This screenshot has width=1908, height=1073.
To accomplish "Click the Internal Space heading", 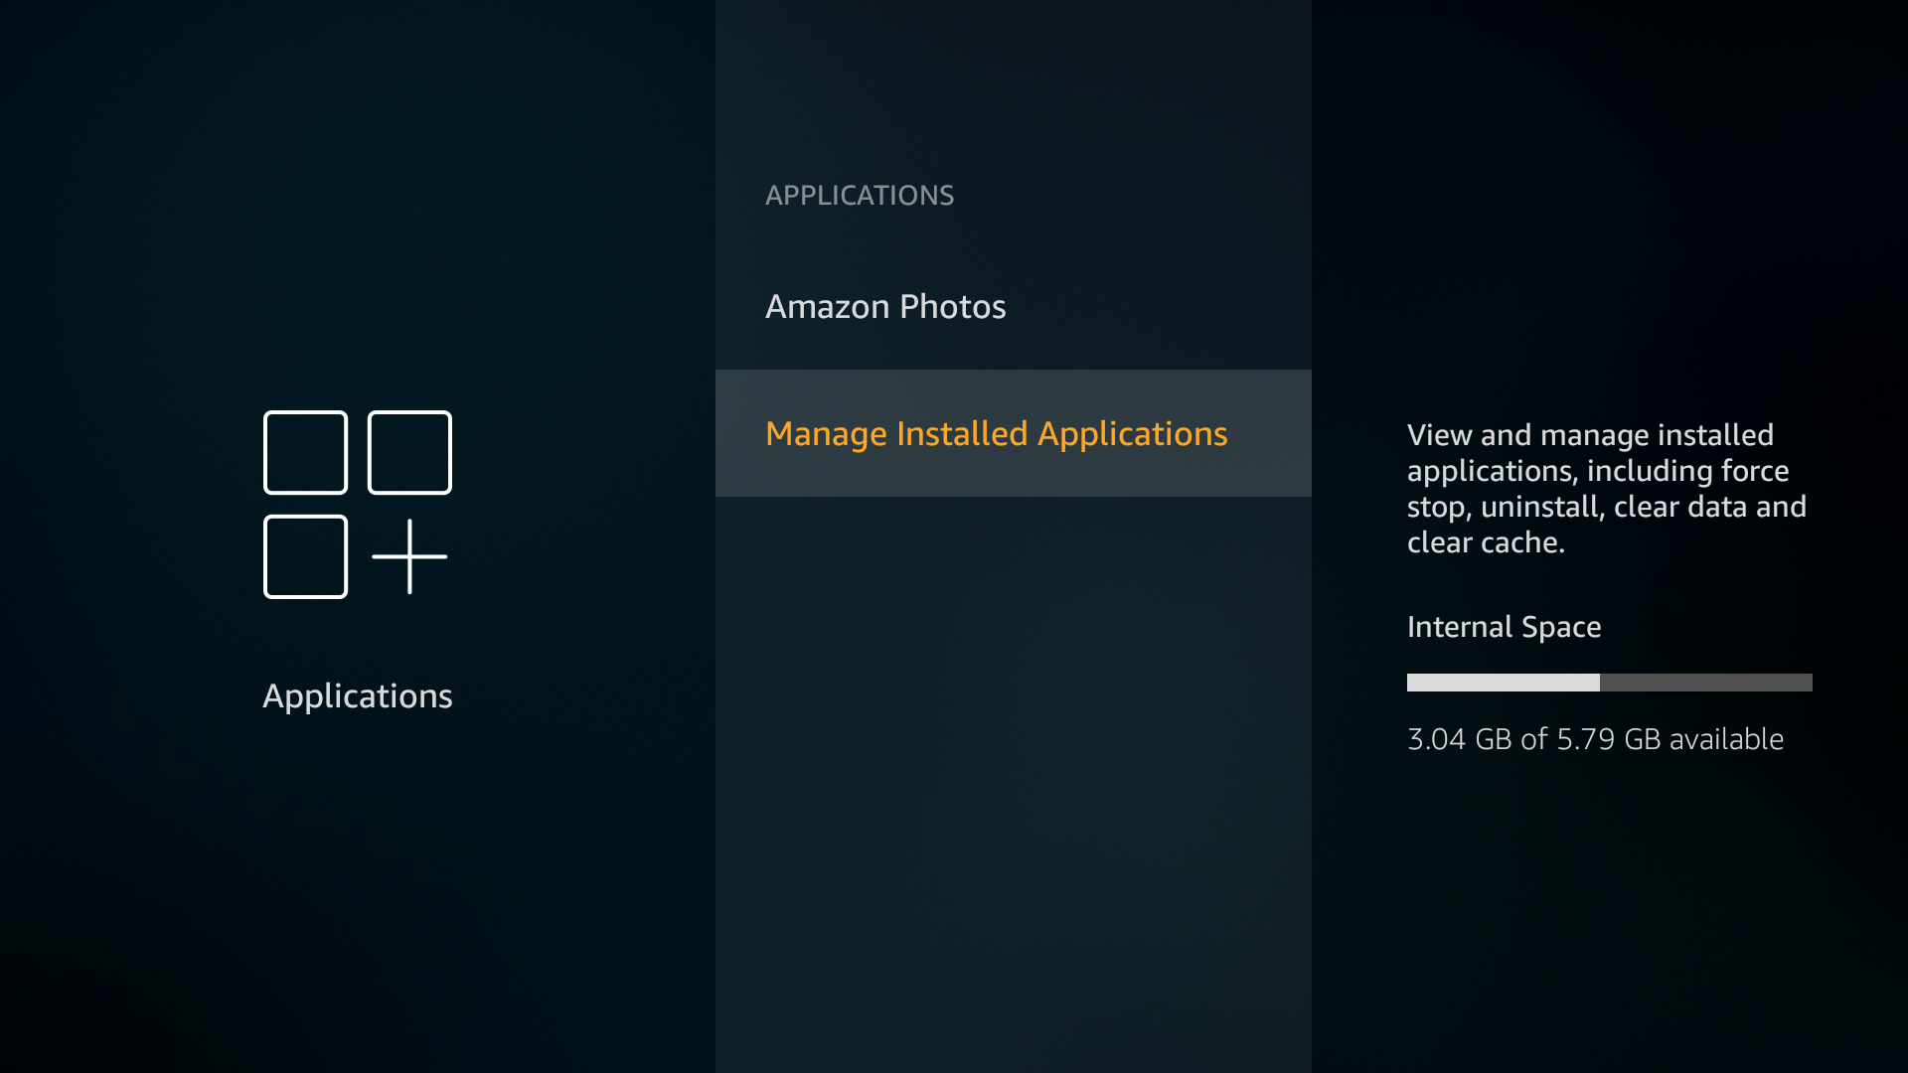I will point(1504,627).
